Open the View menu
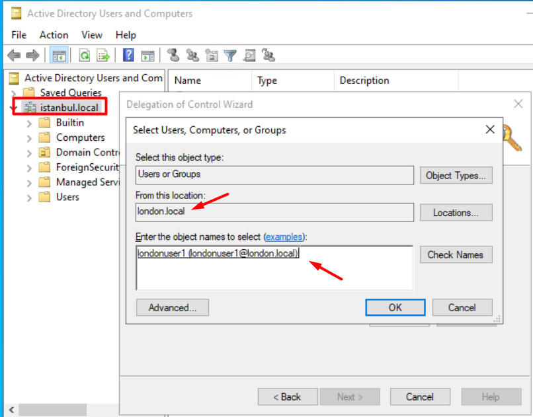Viewport: 533px width, 417px height. coord(92,35)
